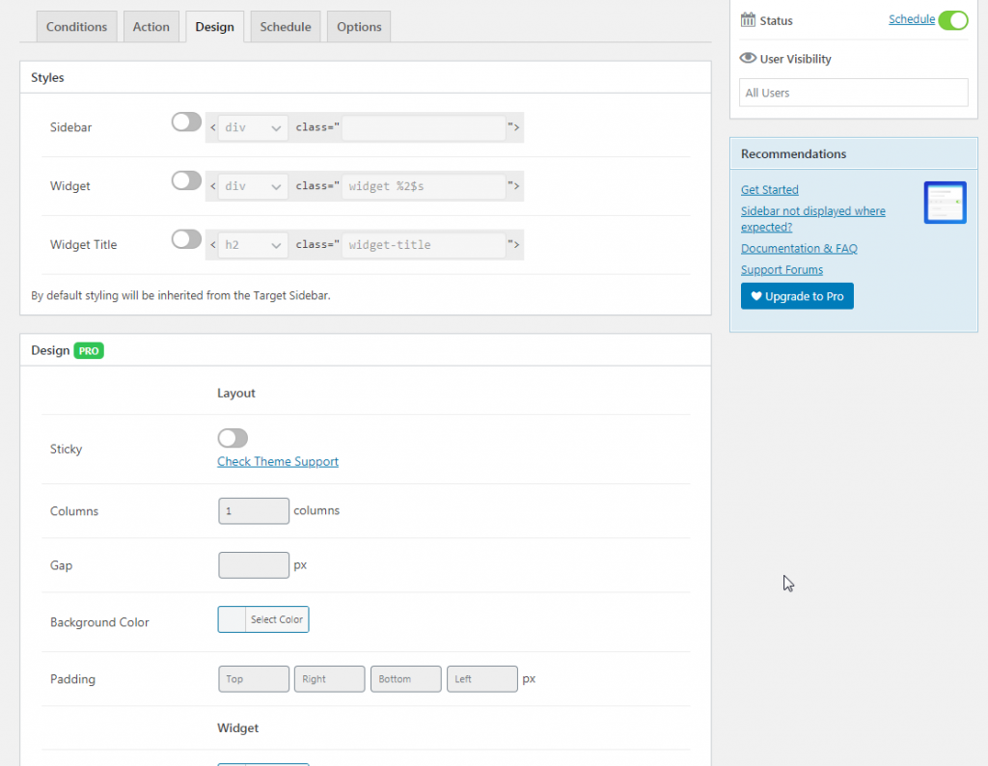Turn on the Widget Title style toggle

click(x=186, y=240)
